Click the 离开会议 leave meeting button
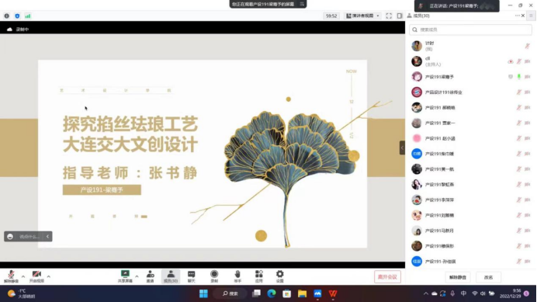This screenshot has width=537, height=302. point(387,277)
